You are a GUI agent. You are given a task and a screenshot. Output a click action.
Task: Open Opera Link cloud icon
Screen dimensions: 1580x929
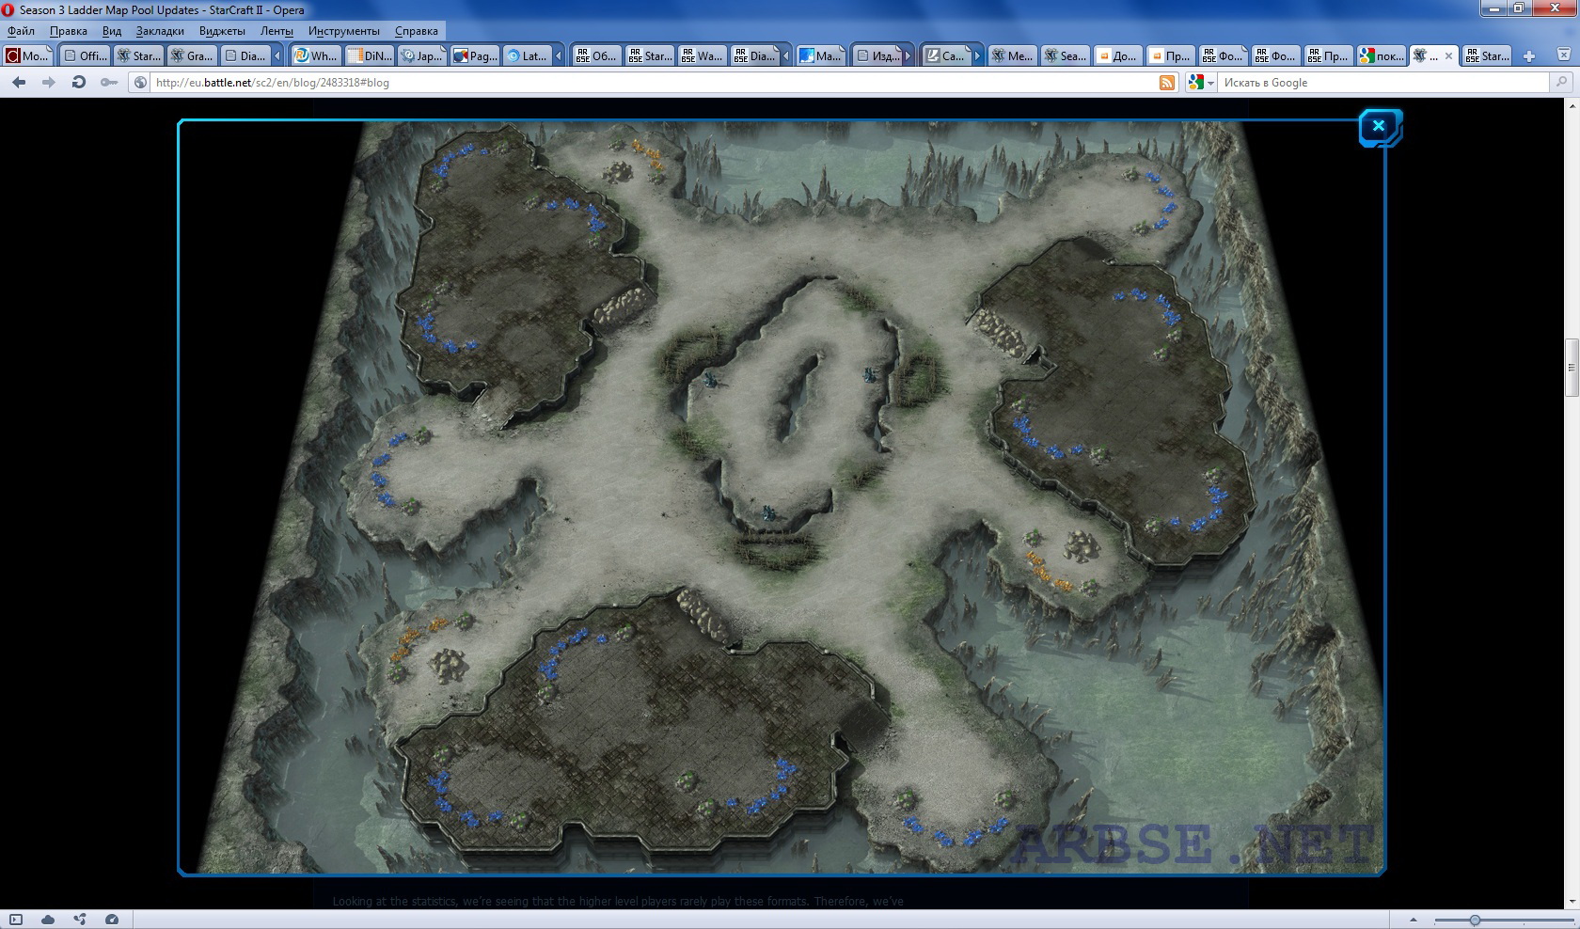tap(48, 920)
